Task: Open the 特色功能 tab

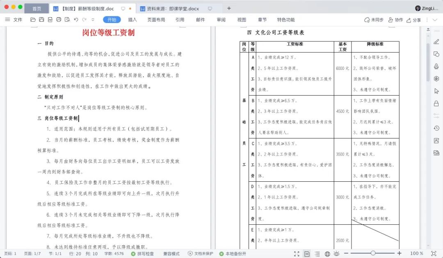Action: click(x=286, y=20)
